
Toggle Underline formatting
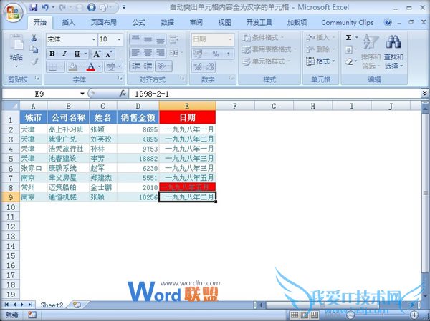click(x=77, y=54)
